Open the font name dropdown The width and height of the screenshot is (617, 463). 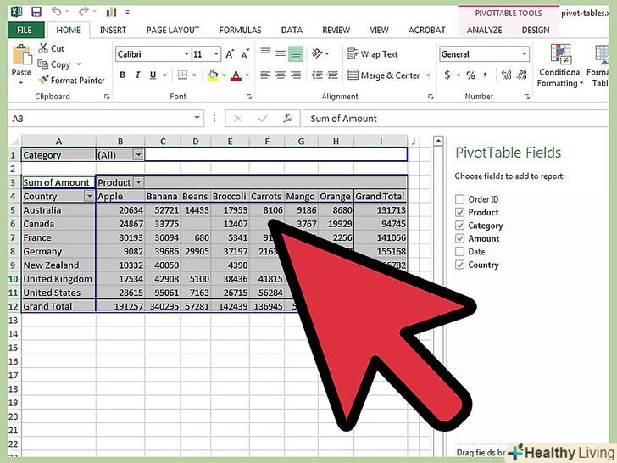186,54
